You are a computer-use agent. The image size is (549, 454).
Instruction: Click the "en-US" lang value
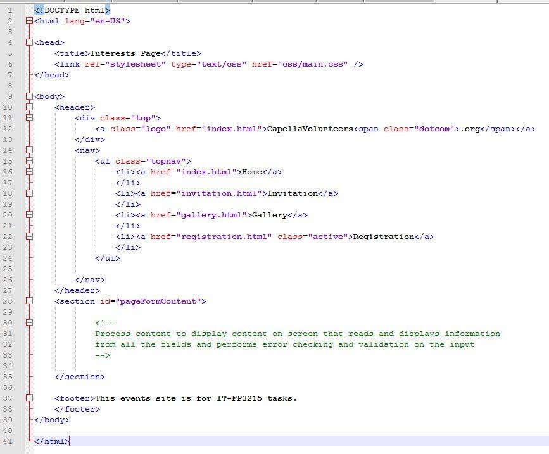coord(108,21)
